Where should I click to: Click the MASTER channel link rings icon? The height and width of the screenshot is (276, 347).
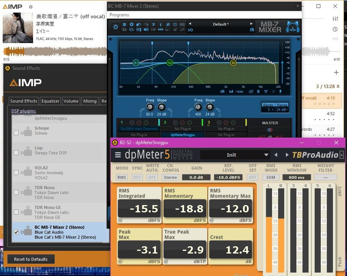pyautogui.click(x=270, y=130)
